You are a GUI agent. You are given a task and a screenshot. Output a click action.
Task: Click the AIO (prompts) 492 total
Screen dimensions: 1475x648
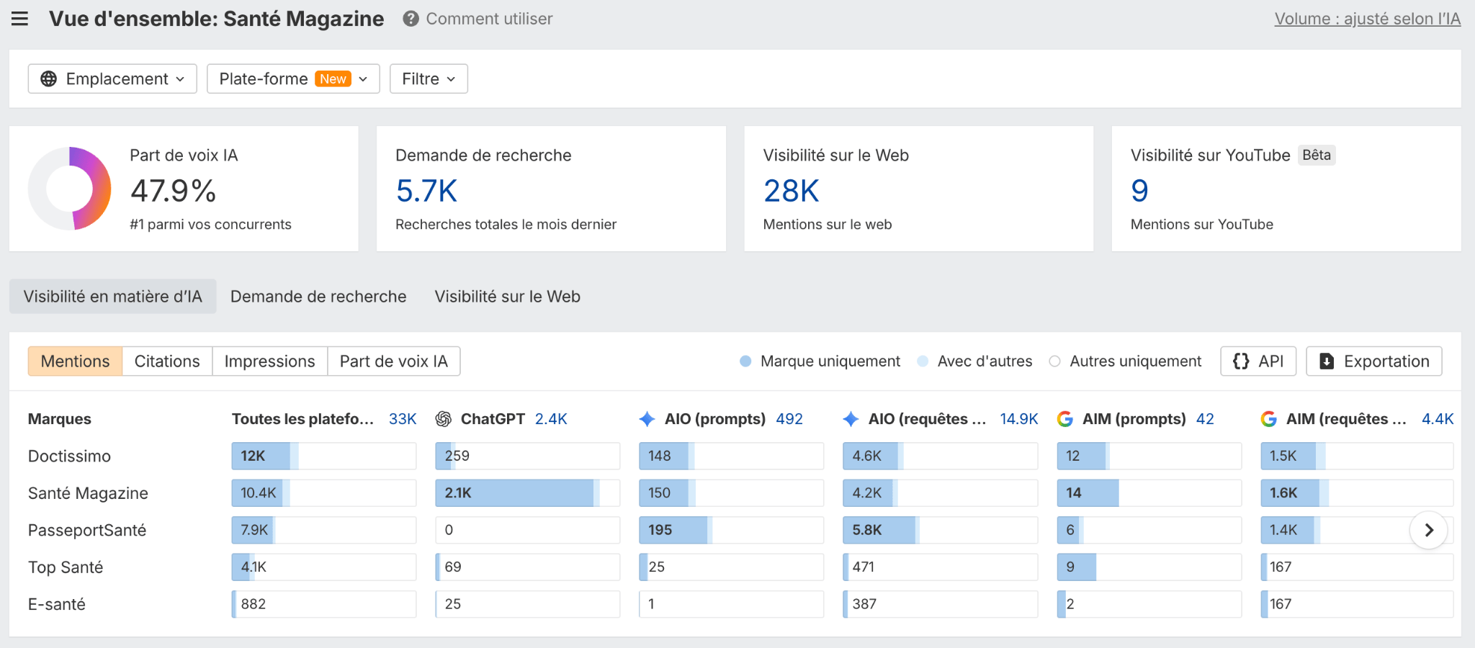789,419
